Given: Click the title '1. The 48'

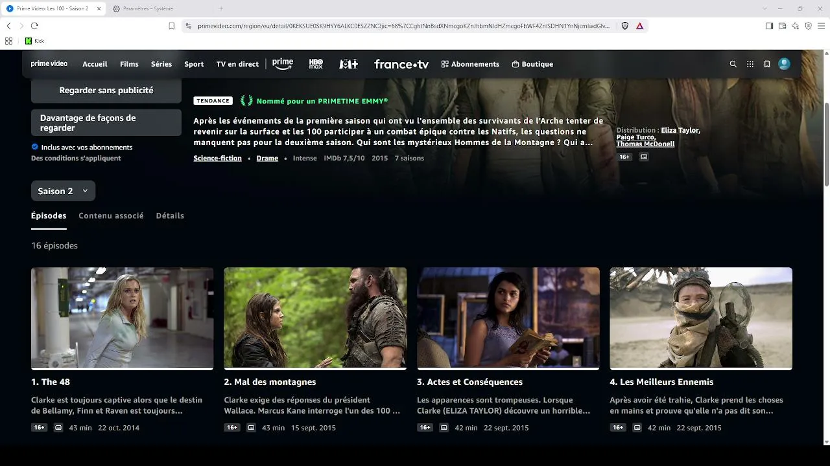Looking at the screenshot, I should point(51,382).
